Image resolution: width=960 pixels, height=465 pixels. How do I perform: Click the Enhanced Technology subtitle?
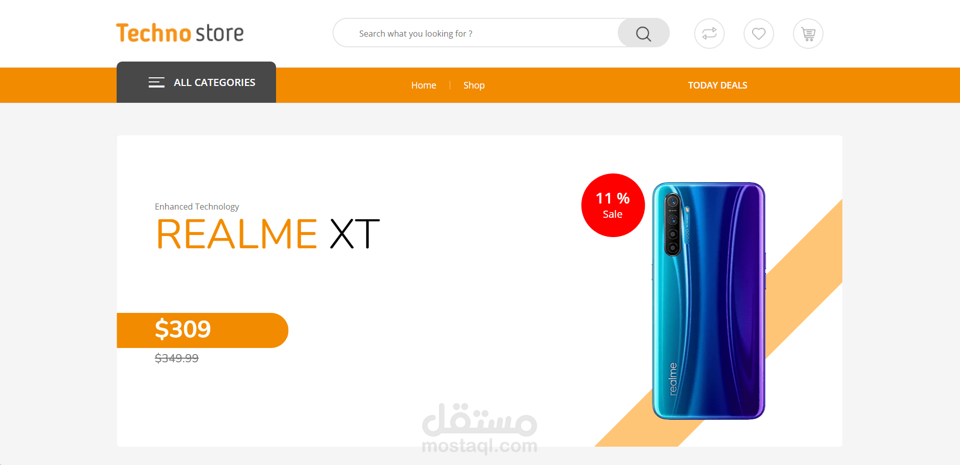[197, 207]
